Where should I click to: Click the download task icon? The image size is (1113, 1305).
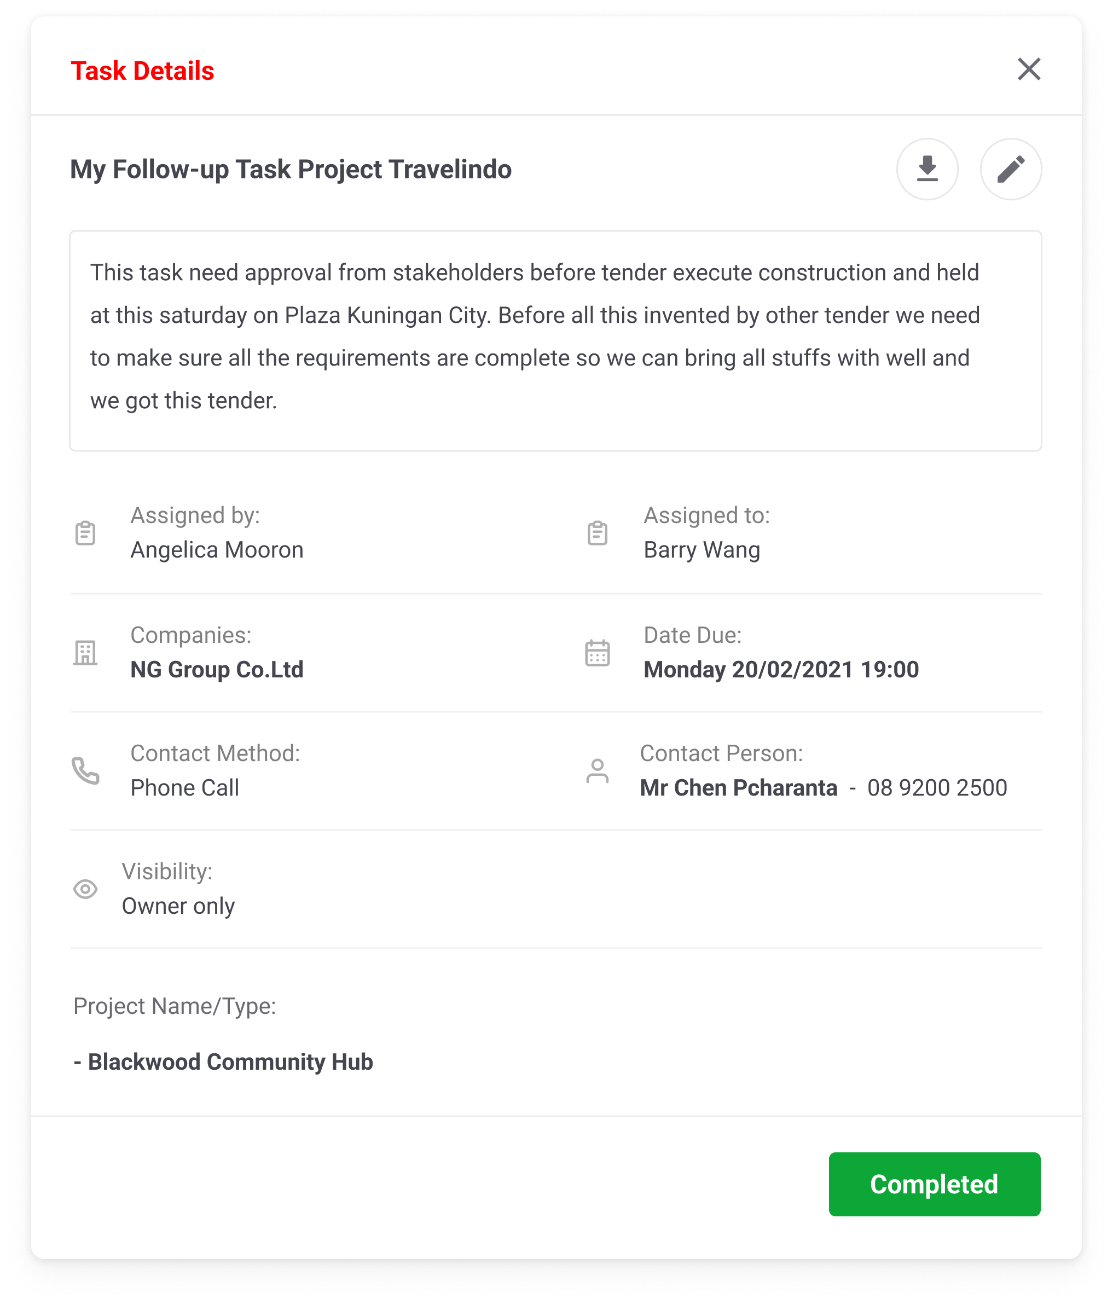point(927,170)
